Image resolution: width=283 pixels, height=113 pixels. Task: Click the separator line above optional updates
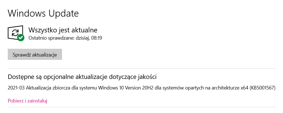142,68
